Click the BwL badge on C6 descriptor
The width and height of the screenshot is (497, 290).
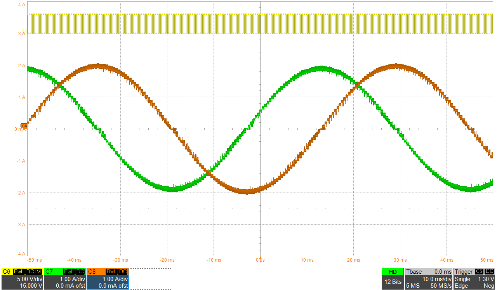(x=19, y=272)
